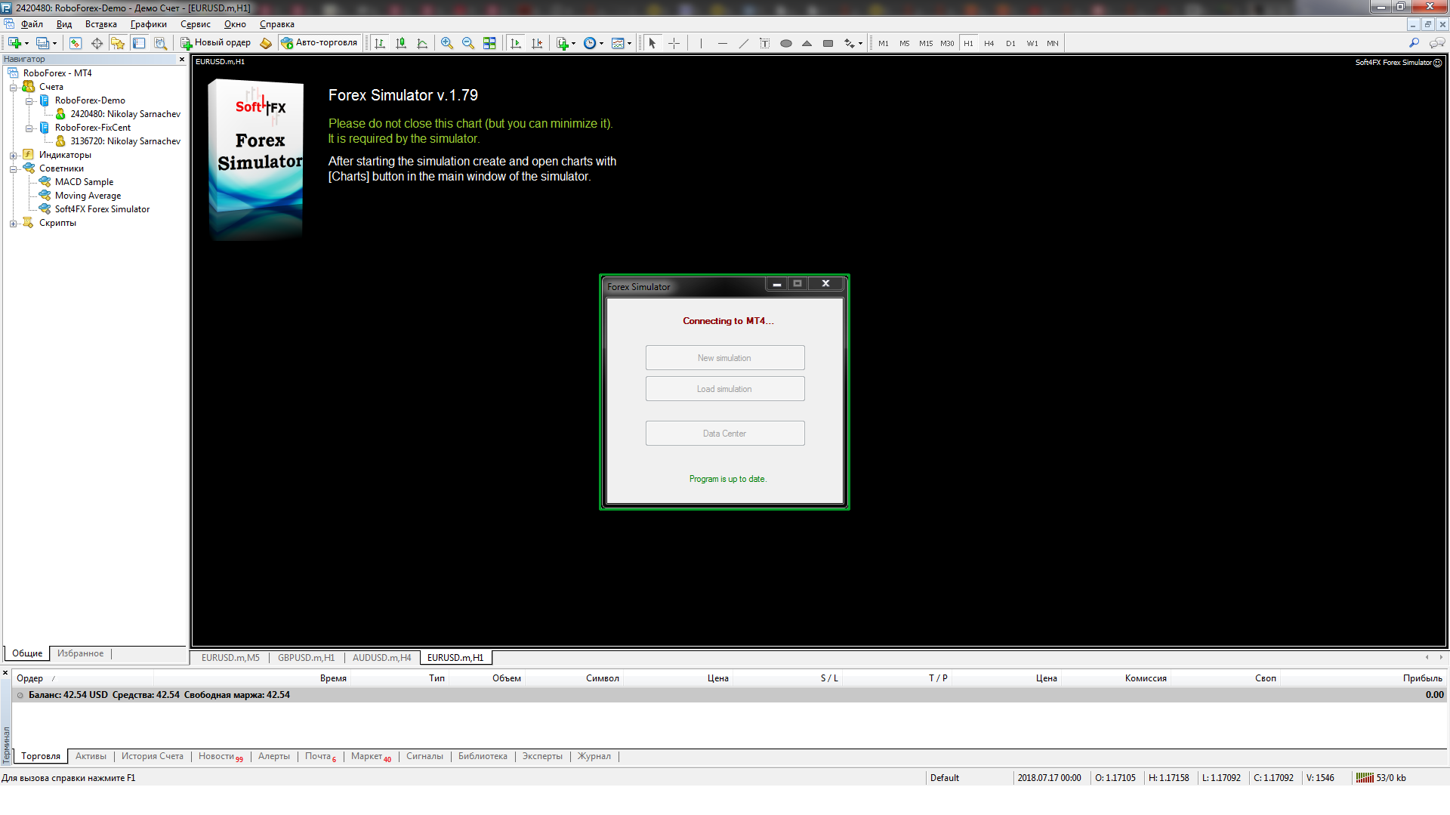Enable chart shift icon
Image resolution: width=1450 pixels, height=815 pixels.
click(x=537, y=43)
